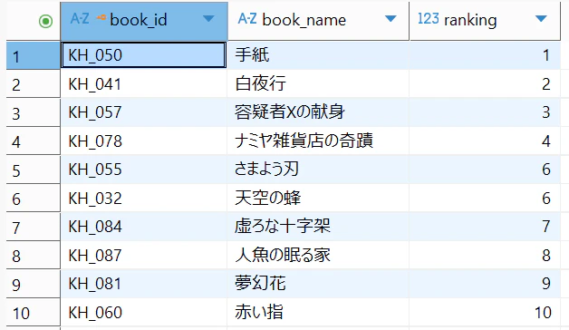Click ranking value 6 in 天空の蜂 row
This screenshot has height=330, width=569.
pos(546,198)
